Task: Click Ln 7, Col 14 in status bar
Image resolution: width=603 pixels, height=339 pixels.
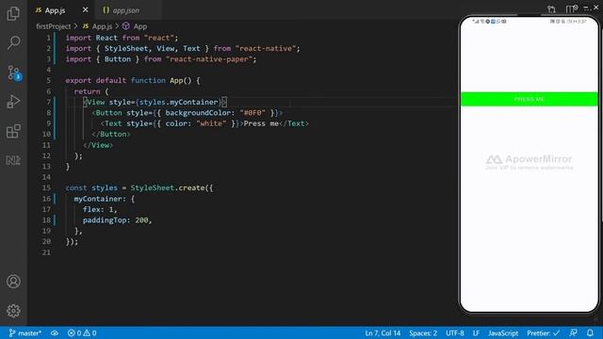Action: (383, 332)
